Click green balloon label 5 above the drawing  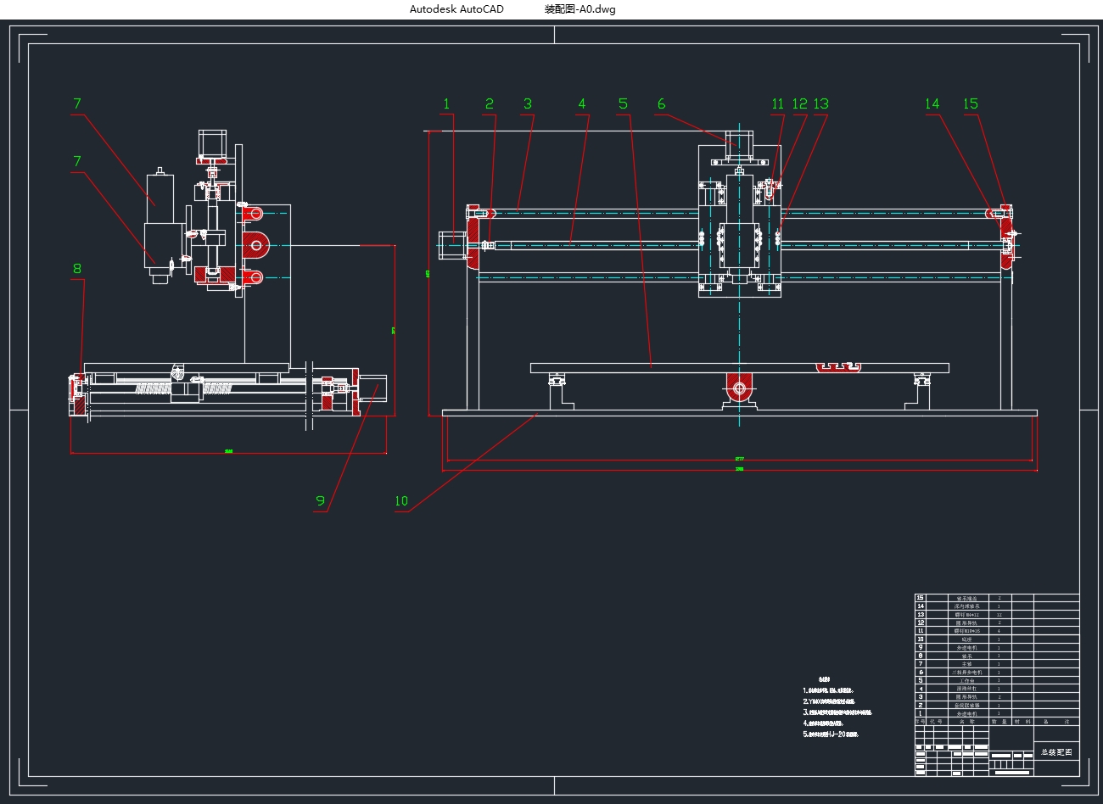point(623,104)
